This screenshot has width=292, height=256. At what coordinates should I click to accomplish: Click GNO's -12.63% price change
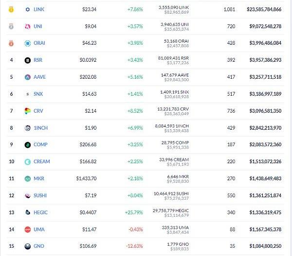(134, 246)
